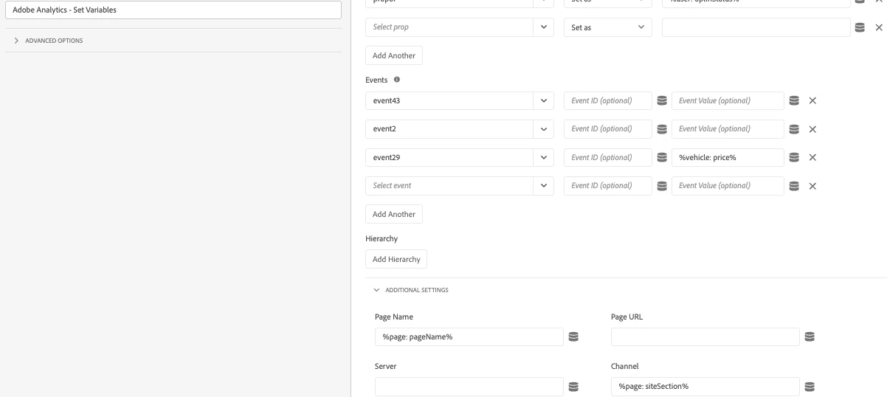Open data element picker for event43 Event ID
Screen dimensions: 887x397
(x=662, y=101)
